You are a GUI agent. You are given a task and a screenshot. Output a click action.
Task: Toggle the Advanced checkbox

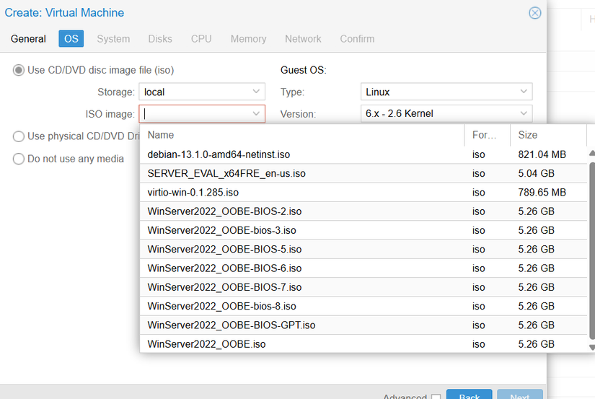(x=436, y=396)
